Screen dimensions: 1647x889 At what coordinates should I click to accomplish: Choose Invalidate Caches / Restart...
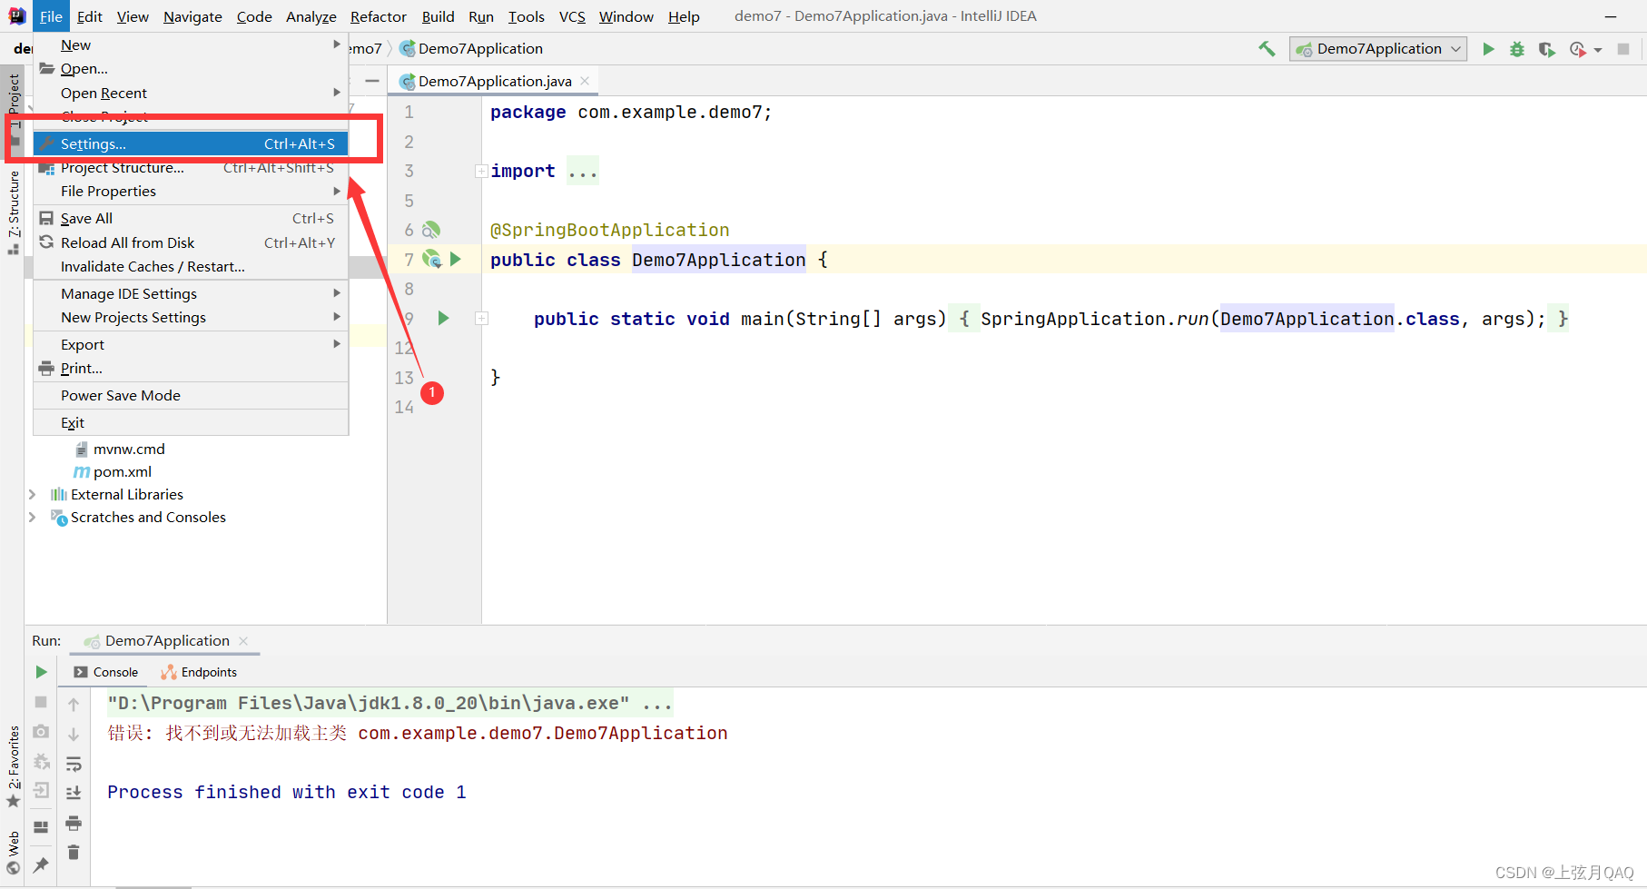[x=191, y=266]
